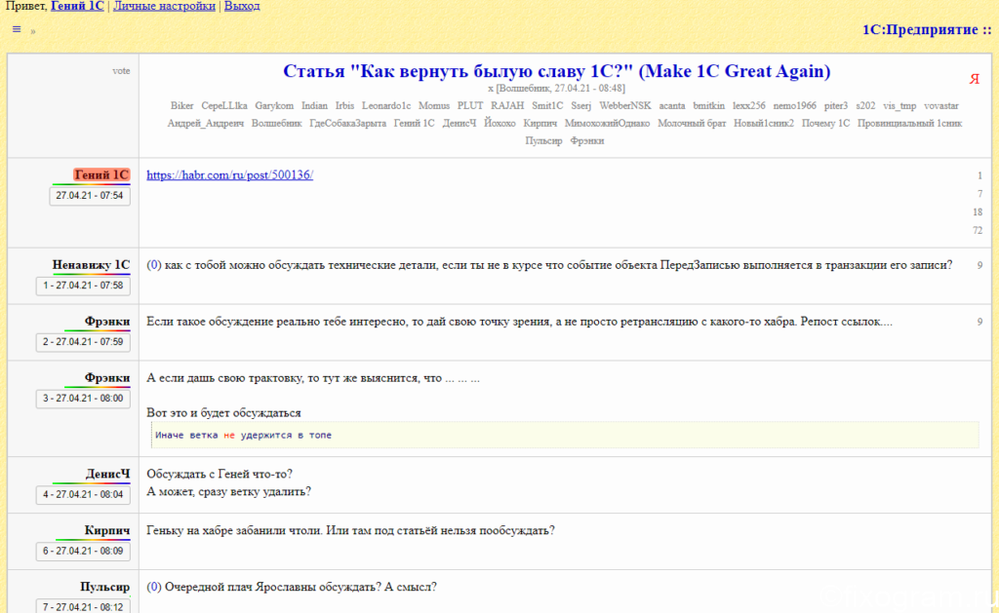999x613 pixels.
Task: Jump to reply 9 beside Фрэнки post 2
Action: click(x=979, y=323)
